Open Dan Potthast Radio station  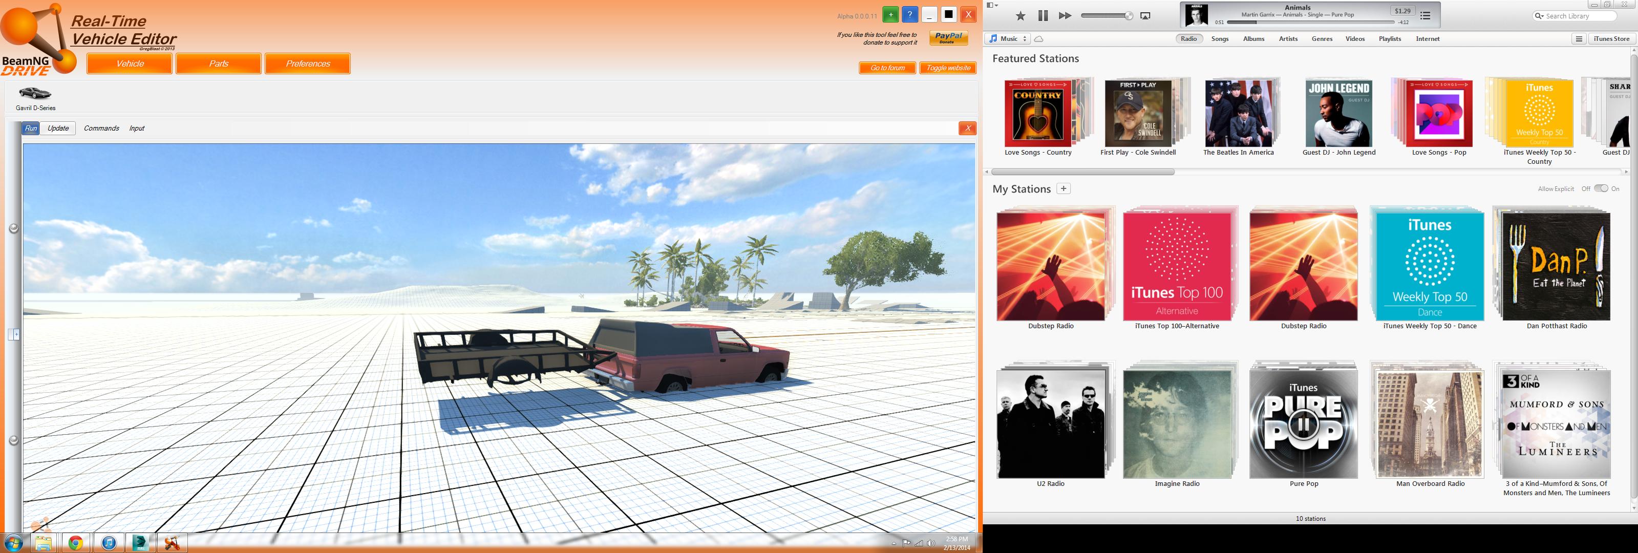(1556, 266)
